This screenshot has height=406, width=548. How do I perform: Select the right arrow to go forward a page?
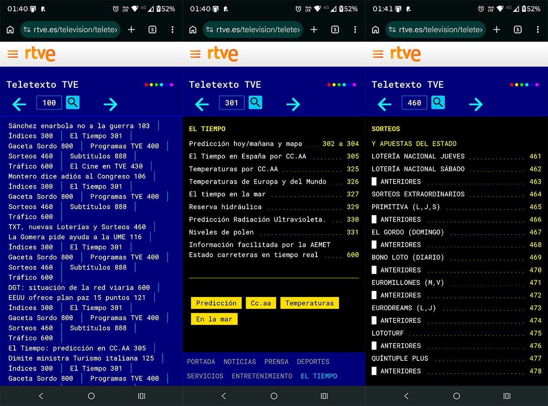pyautogui.click(x=111, y=105)
